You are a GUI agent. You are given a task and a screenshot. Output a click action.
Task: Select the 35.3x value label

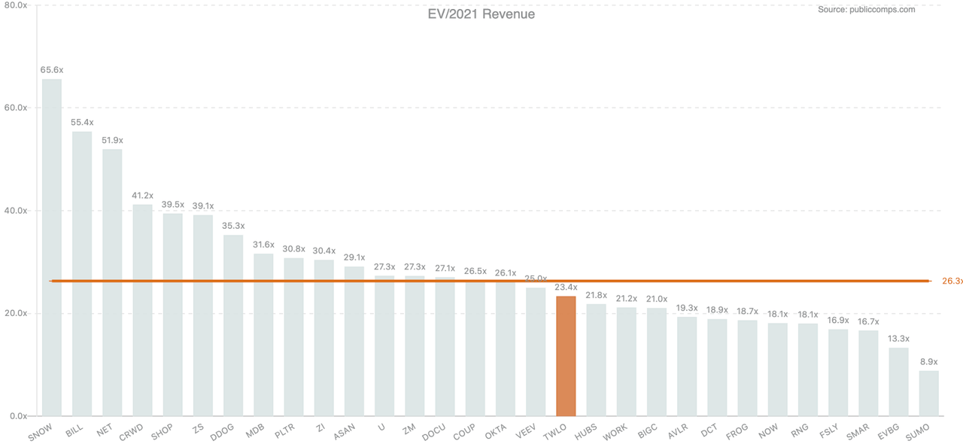[x=233, y=226]
